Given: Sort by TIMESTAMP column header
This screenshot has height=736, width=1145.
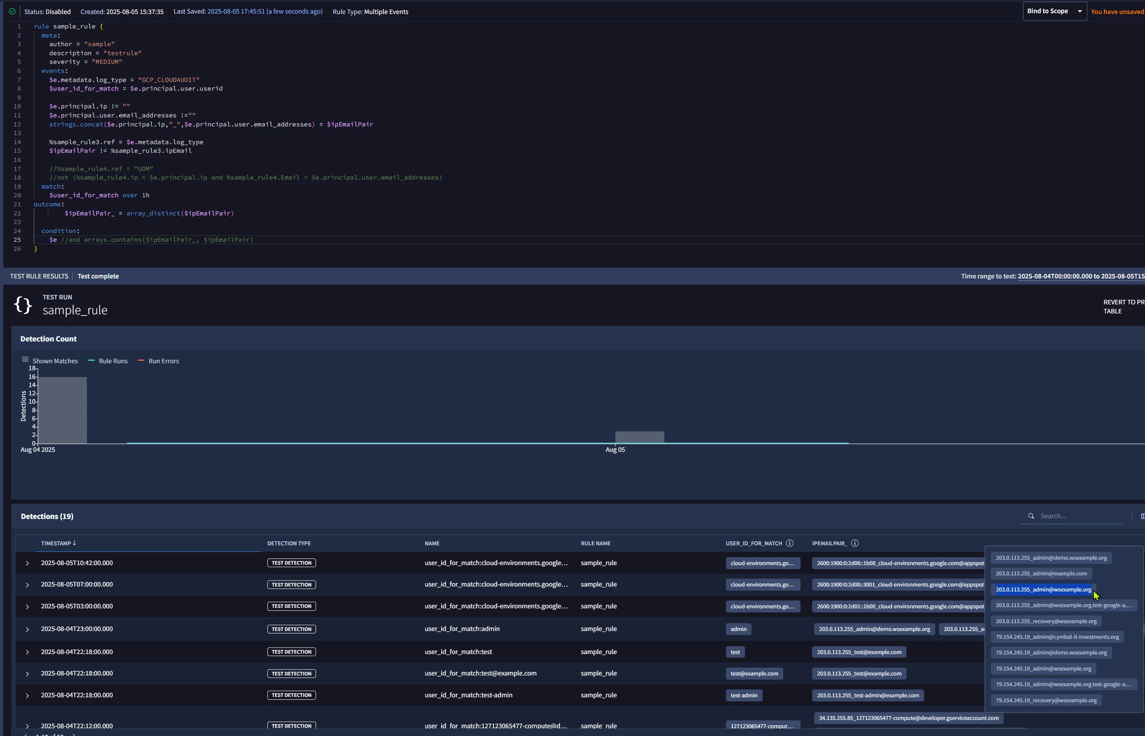Looking at the screenshot, I should (x=56, y=543).
